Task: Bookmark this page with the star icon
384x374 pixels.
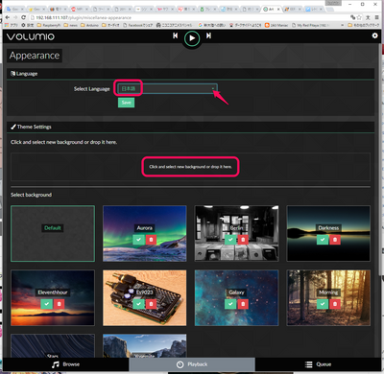Action: click(x=359, y=17)
